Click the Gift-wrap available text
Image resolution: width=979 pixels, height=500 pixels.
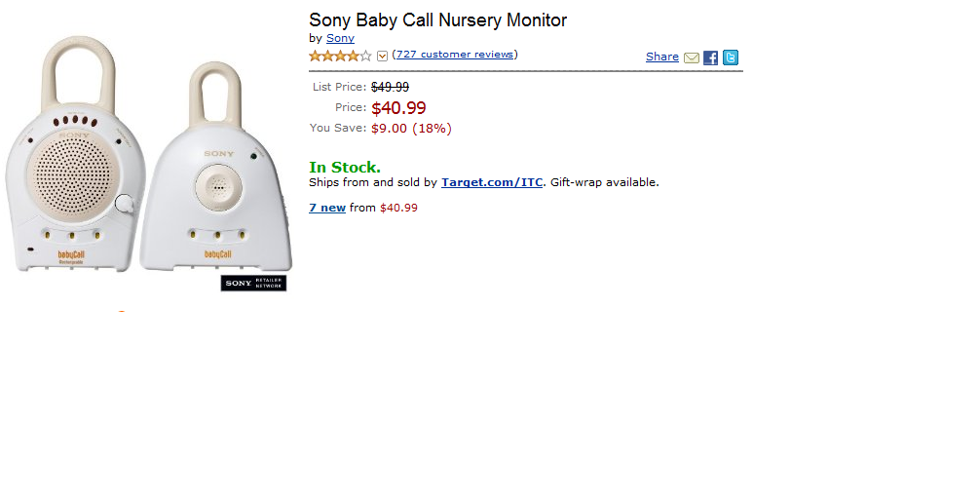pyautogui.click(x=605, y=182)
